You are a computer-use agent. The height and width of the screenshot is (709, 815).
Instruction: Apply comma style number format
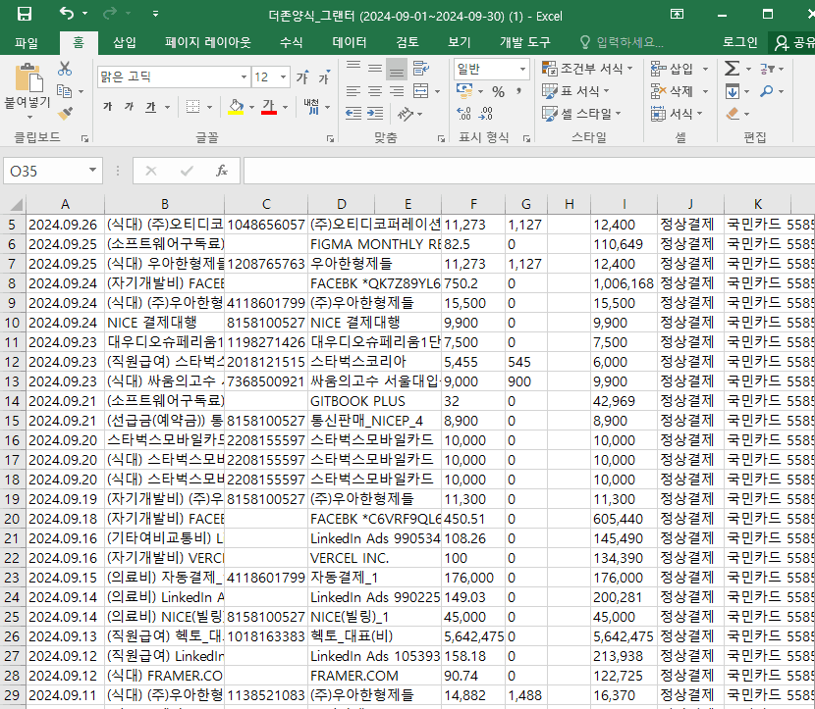tap(518, 91)
